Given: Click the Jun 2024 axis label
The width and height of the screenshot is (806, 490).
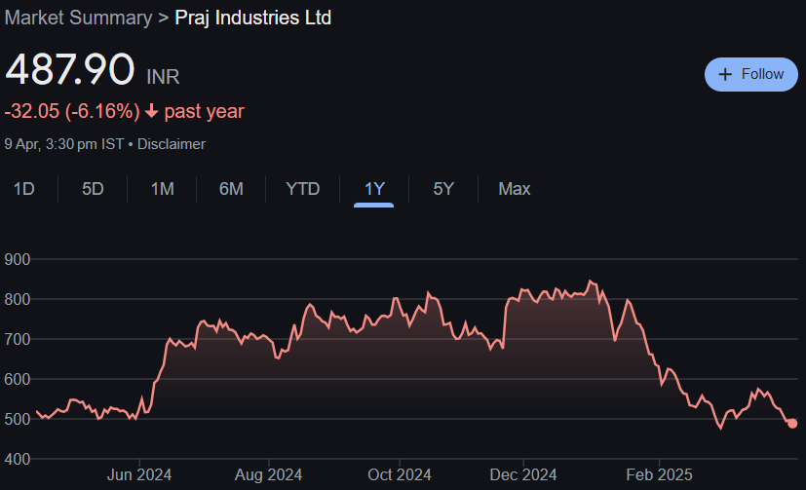Looking at the screenshot, I should tap(139, 474).
